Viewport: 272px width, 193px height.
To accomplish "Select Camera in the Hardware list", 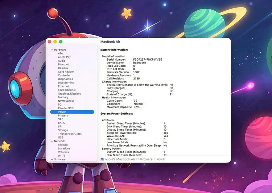I will tap(63, 68).
